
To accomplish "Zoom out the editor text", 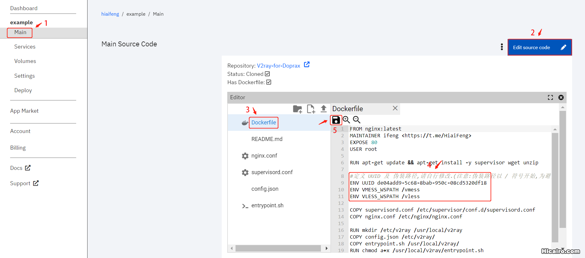I will [x=357, y=120].
